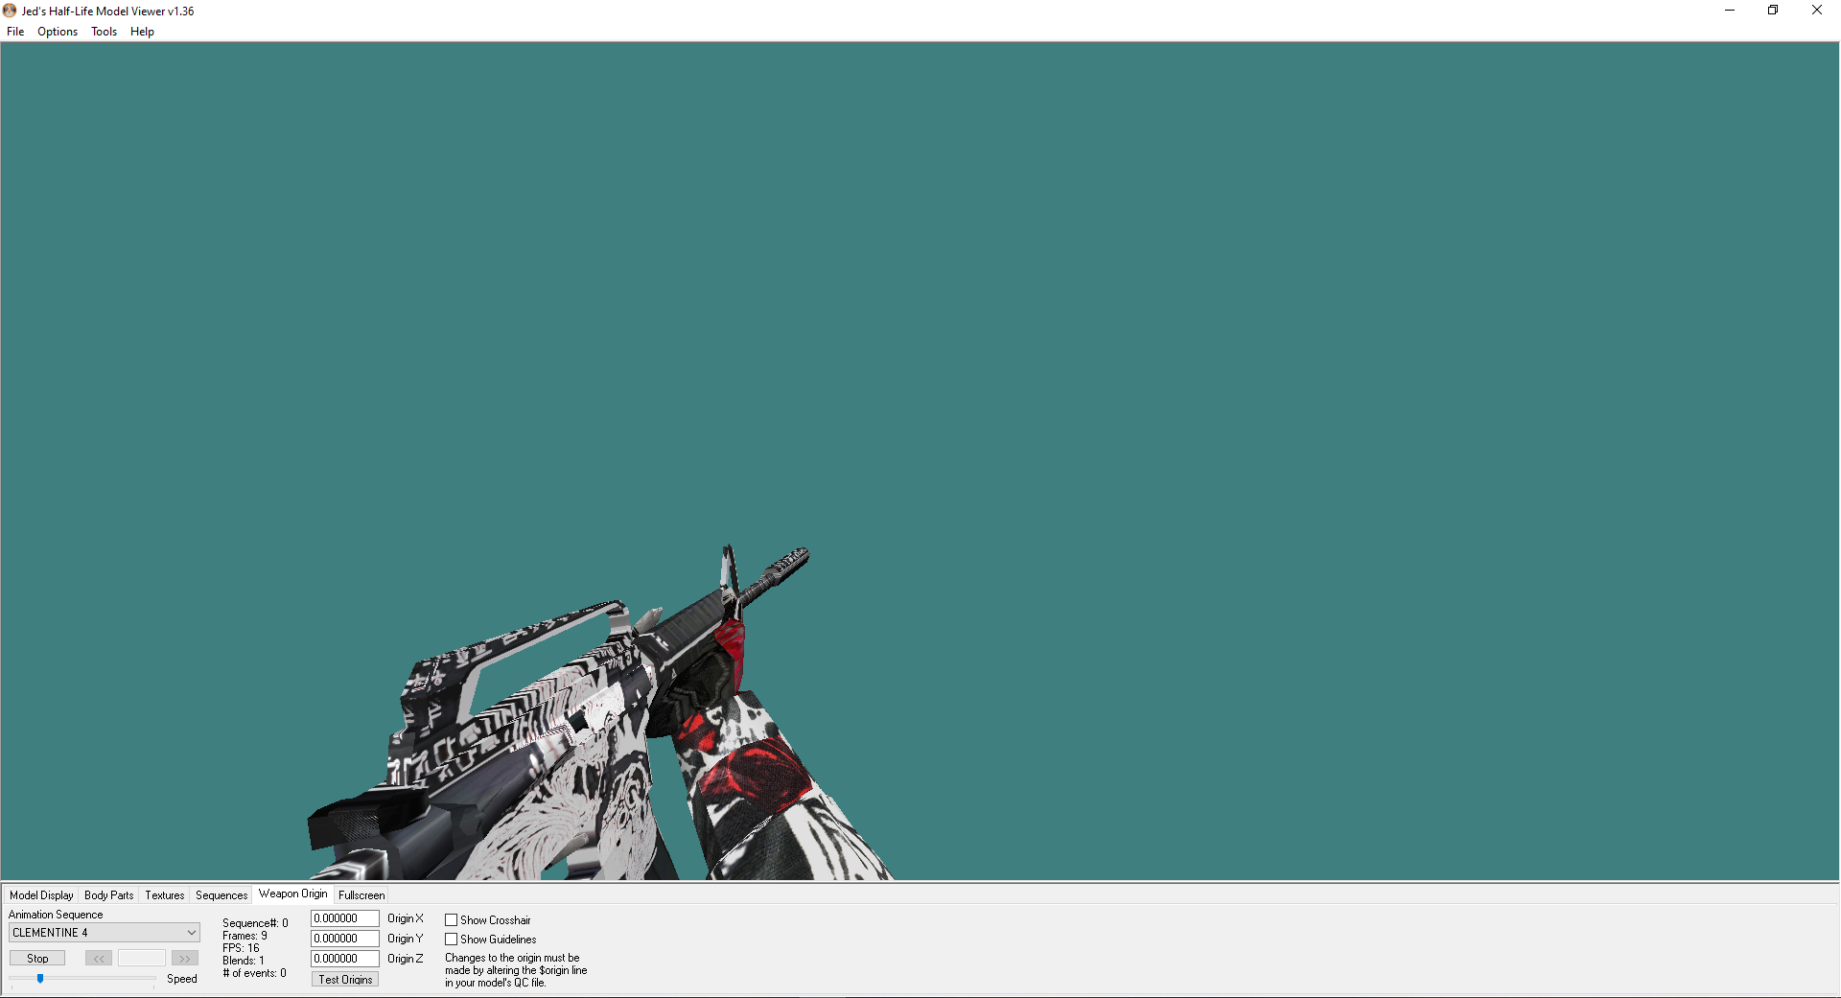Restore down the model viewer window
Screen dimensions: 1841x998
1773,11
